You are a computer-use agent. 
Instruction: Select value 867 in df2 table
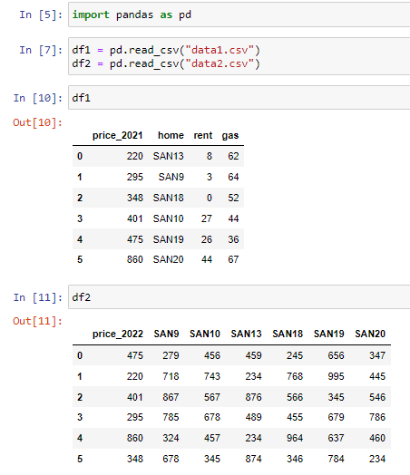click(171, 397)
